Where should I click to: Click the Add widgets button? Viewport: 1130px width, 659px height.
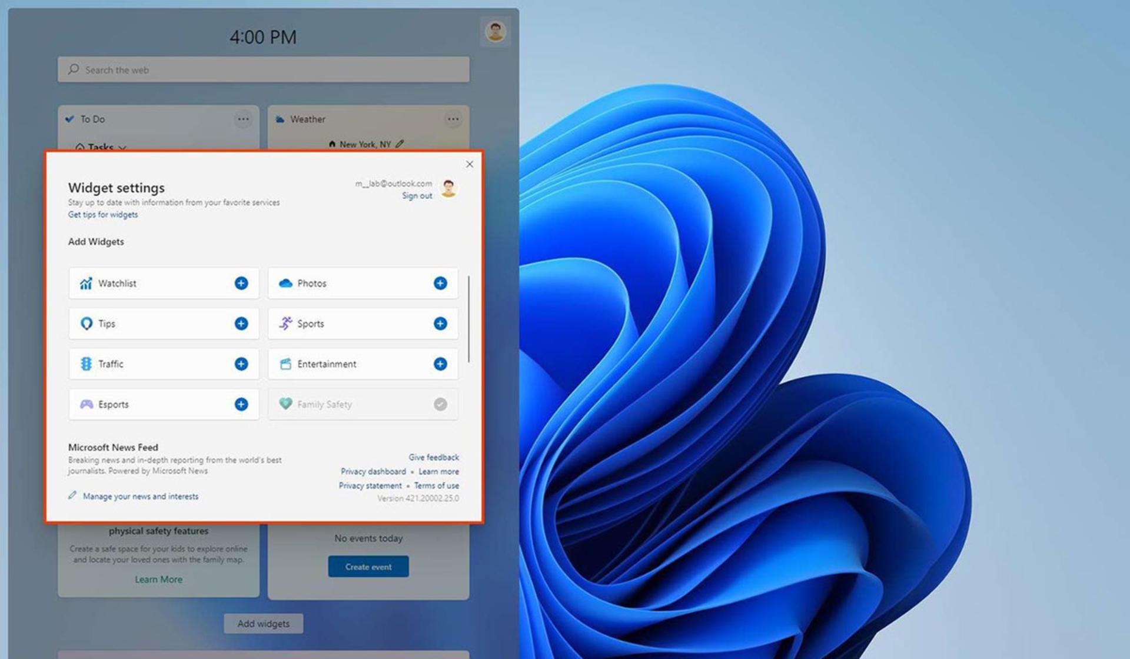click(x=264, y=624)
